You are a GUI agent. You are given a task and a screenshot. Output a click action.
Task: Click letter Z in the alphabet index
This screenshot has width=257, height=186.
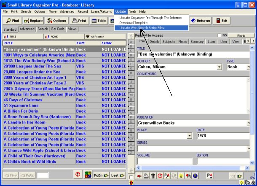click(x=131, y=153)
